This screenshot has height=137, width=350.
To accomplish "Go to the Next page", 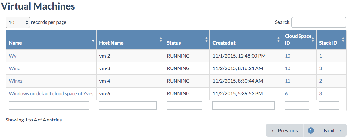I will click(x=332, y=130).
